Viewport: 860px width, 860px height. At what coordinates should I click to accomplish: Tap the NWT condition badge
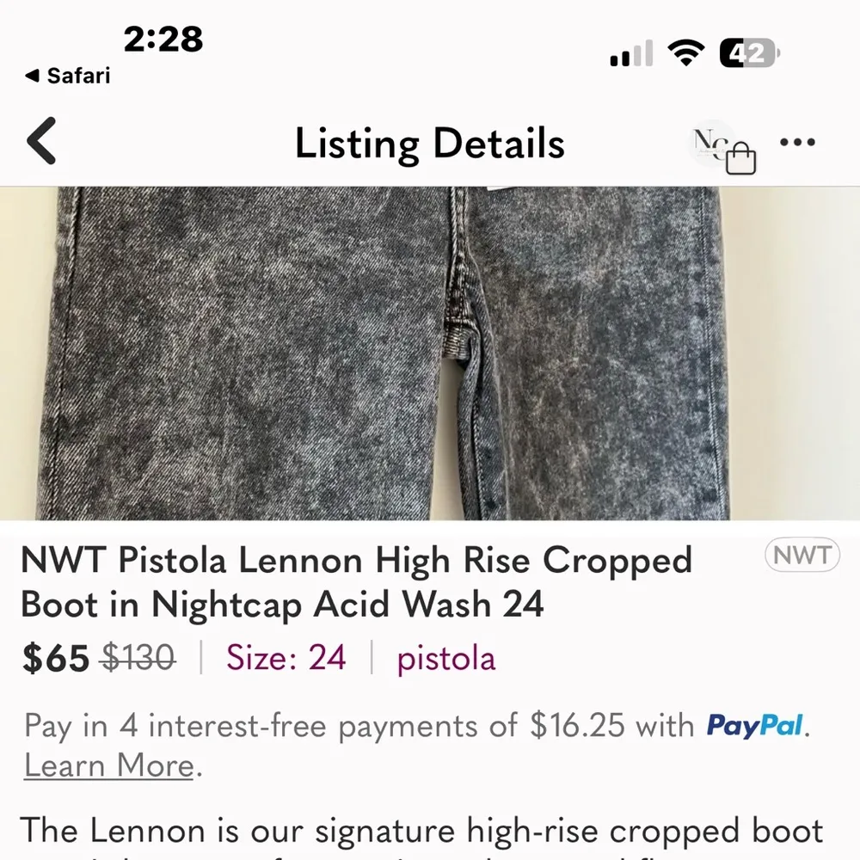pyautogui.click(x=802, y=555)
